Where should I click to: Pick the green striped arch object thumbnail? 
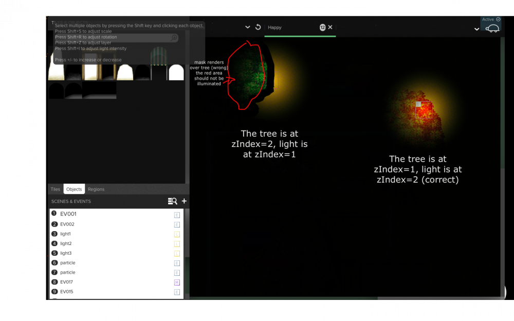(x=159, y=64)
